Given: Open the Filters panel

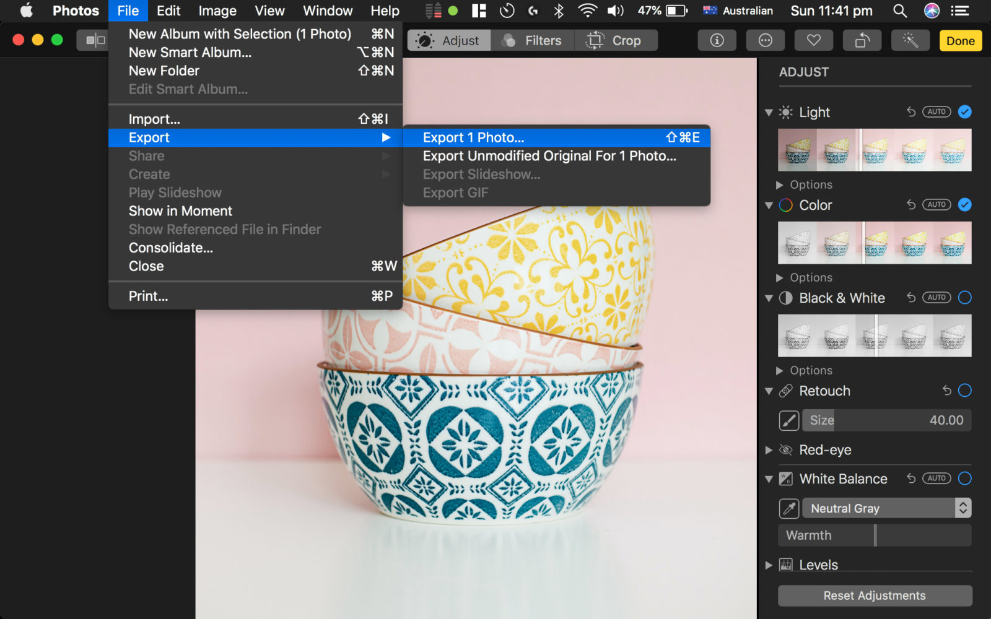Looking at the screenshot, I should pos(532,40).
